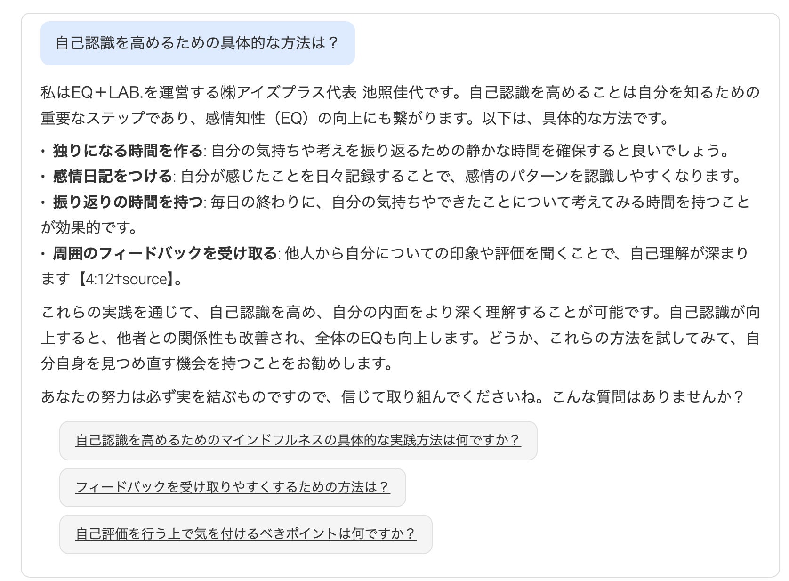Viewport: 789px width, 581px height.
Task: Click the bold heading 独りになる時間を作る
Action: 128,151
